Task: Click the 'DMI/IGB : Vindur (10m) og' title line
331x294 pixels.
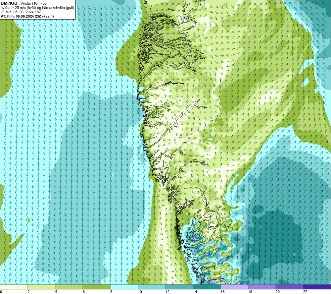Action: click(24, 3)
